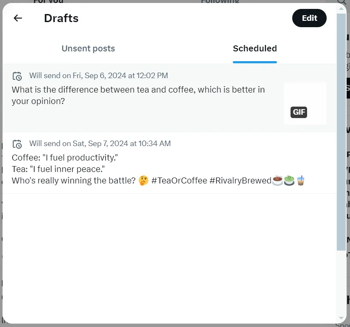
Task: Click the vertical scrollbar thumb
Action: [x=342, y=132]
